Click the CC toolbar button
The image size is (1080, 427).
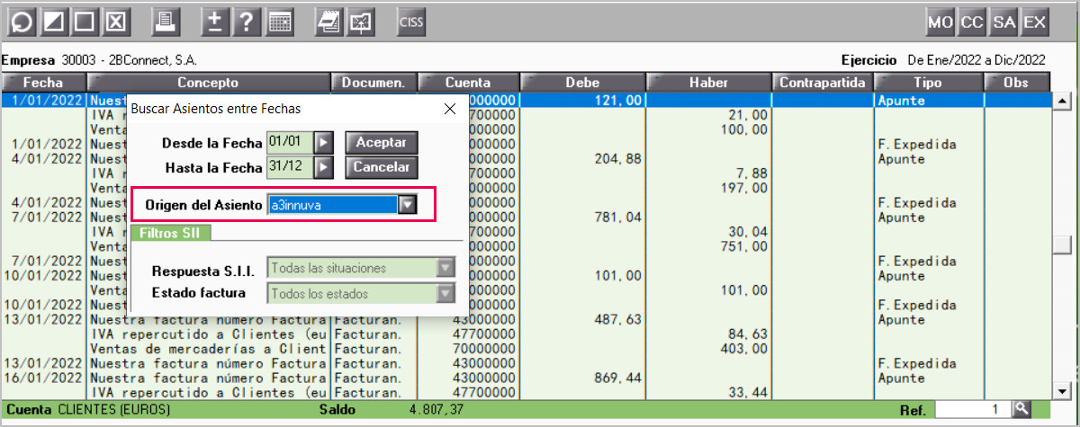pos(972,22)
